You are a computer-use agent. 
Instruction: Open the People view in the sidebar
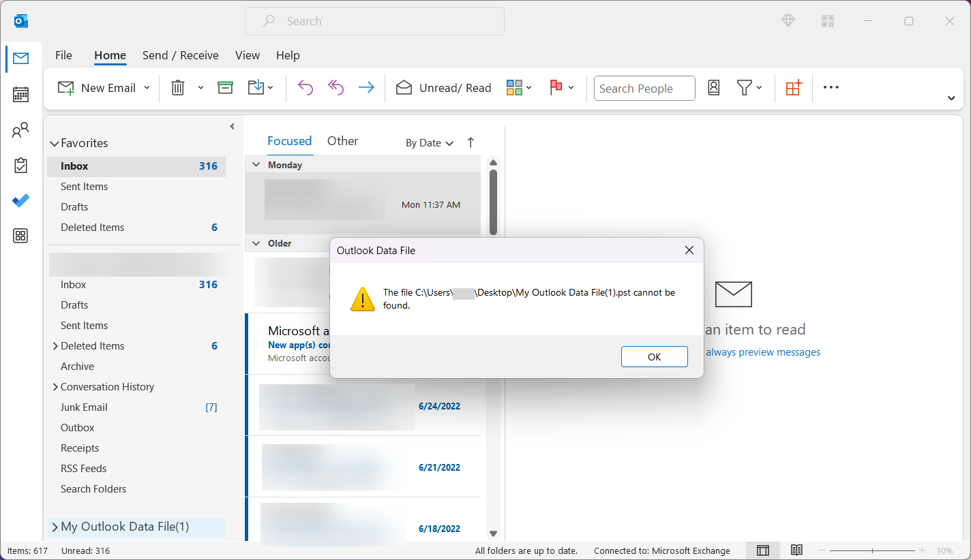click(x=20, y=130)
